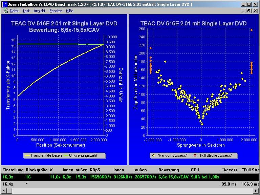Click the 20657KB/s outer speed value
This screenshot has height=195, width=260.
146,177
